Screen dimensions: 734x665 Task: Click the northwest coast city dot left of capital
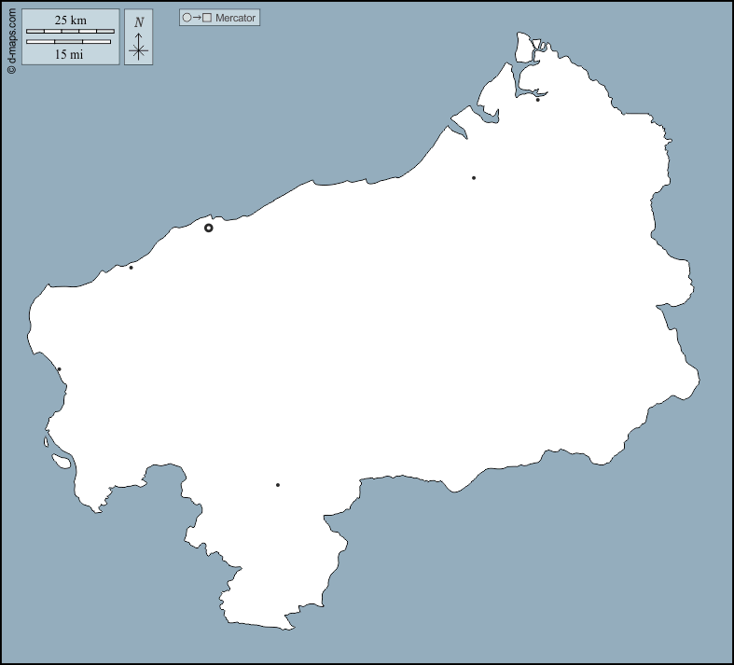(132, 268)
